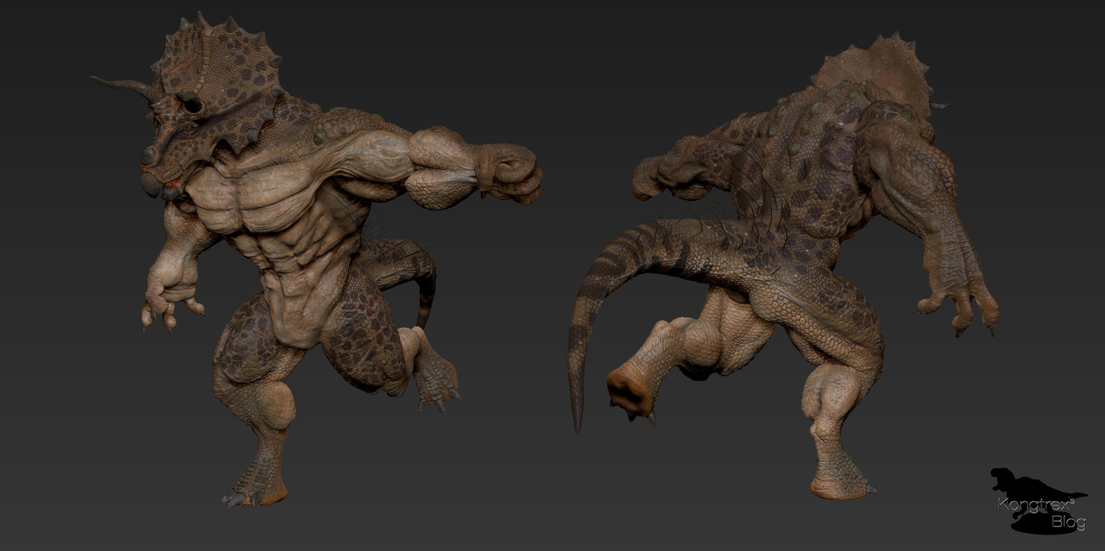This screenshot has height=551, width=1105.
Task: Click the Kongtrex Blog dinosaur logo
Action: pos(1039,501)
